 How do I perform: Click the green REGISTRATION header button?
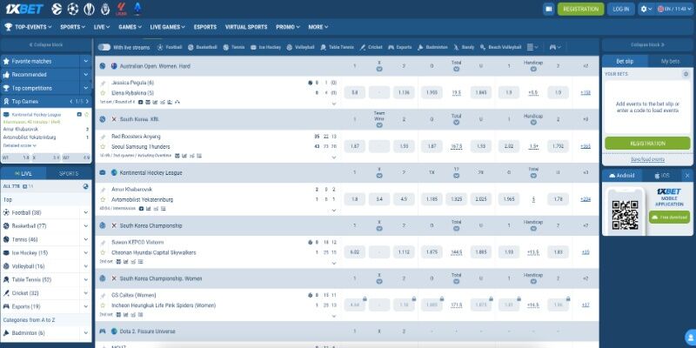(x=580, y=9)
